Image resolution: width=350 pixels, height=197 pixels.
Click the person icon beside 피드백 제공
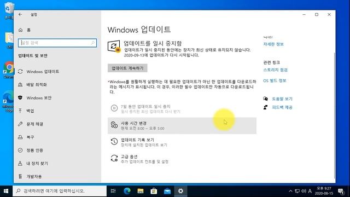(x=265, y=107)
